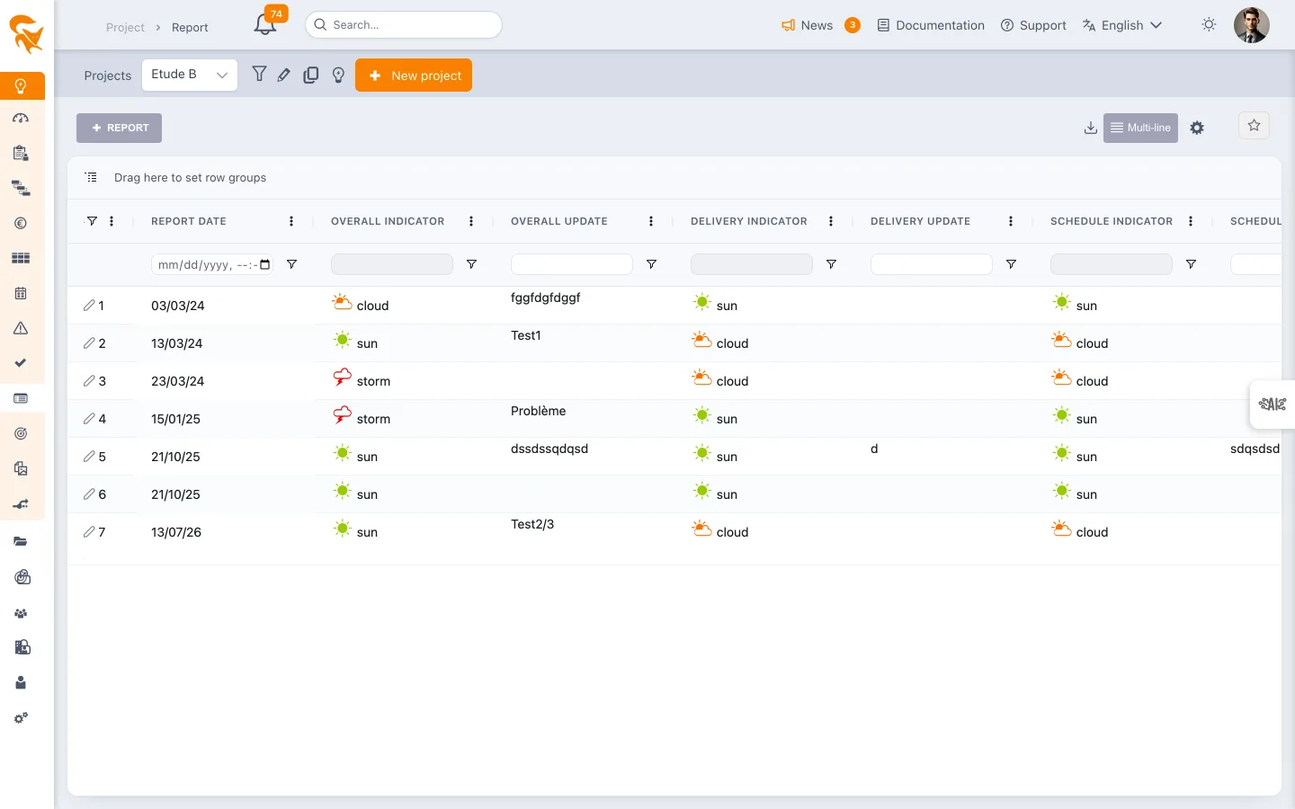Open the News menu item
Image resolution: width=1295 pixels, height=809 pixels.
click(821, 25)
